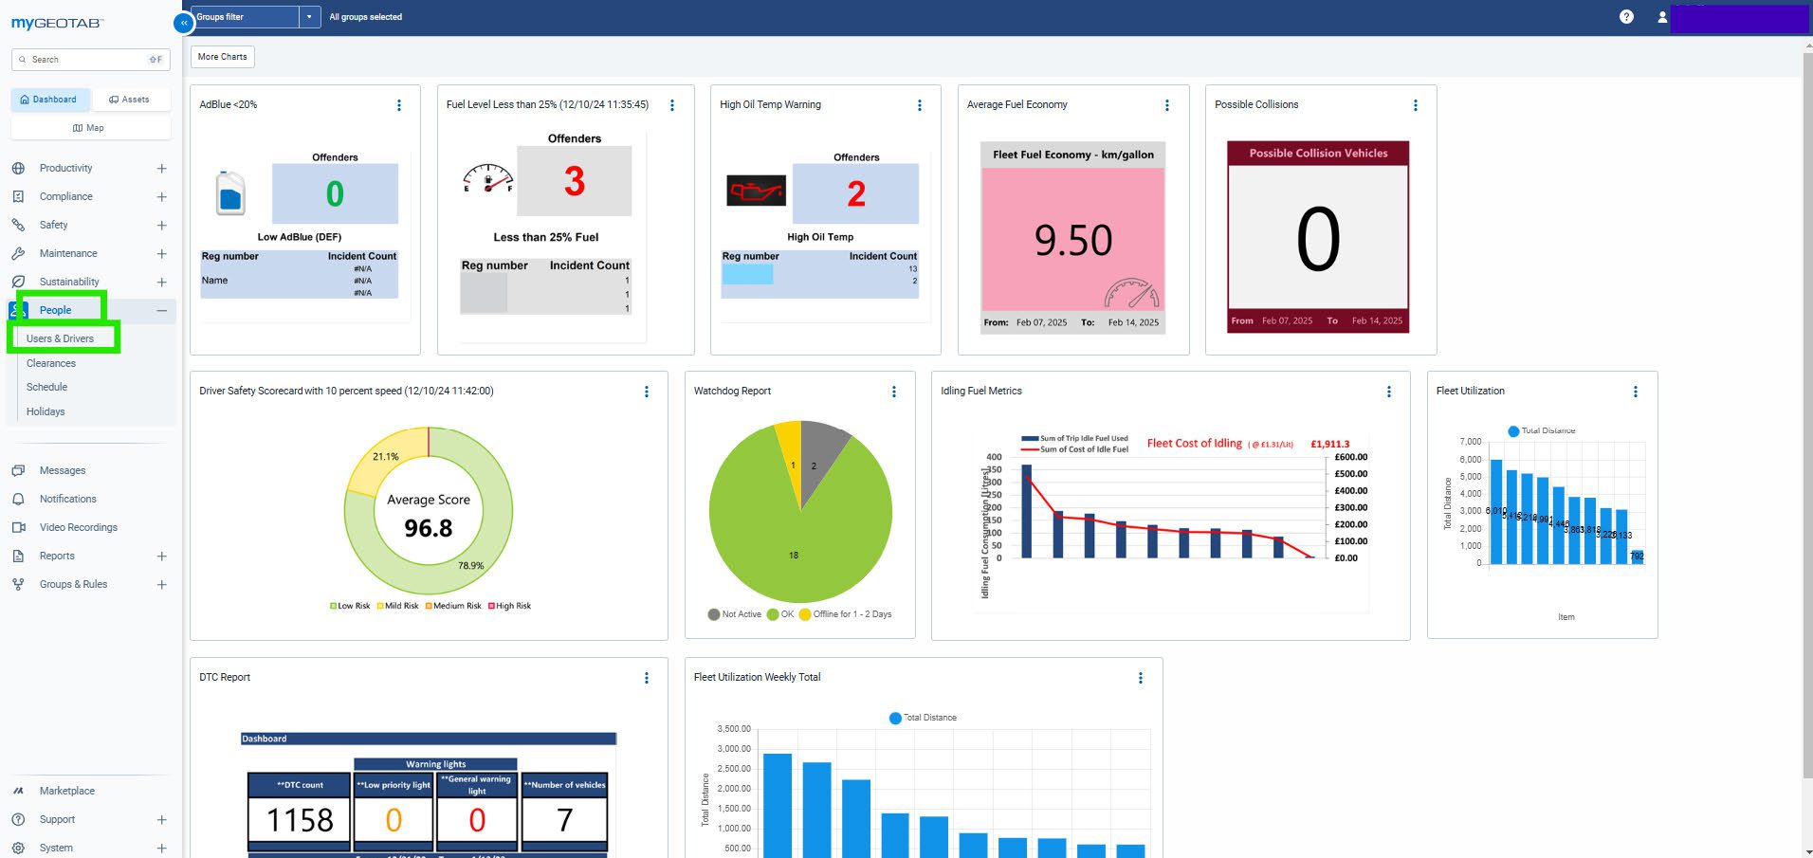Image resolution: width=1813 pixels, height=858 pixels.
Task: Click the More Charts button
Action: 222,57
